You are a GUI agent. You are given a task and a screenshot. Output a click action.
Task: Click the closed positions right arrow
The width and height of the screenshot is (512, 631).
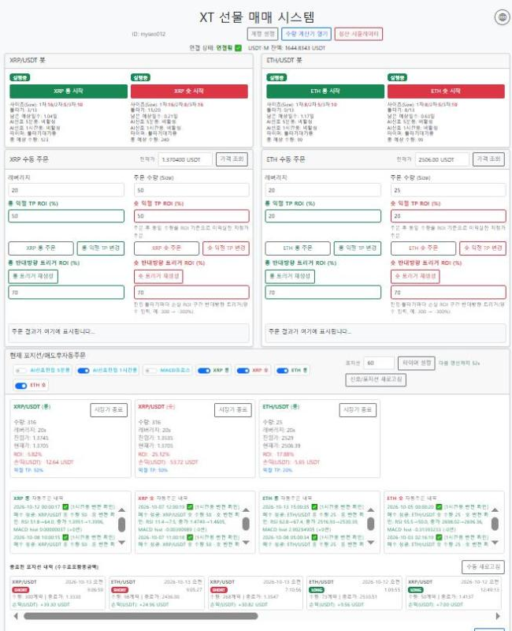pyautogui.click(x=498, y=616)
